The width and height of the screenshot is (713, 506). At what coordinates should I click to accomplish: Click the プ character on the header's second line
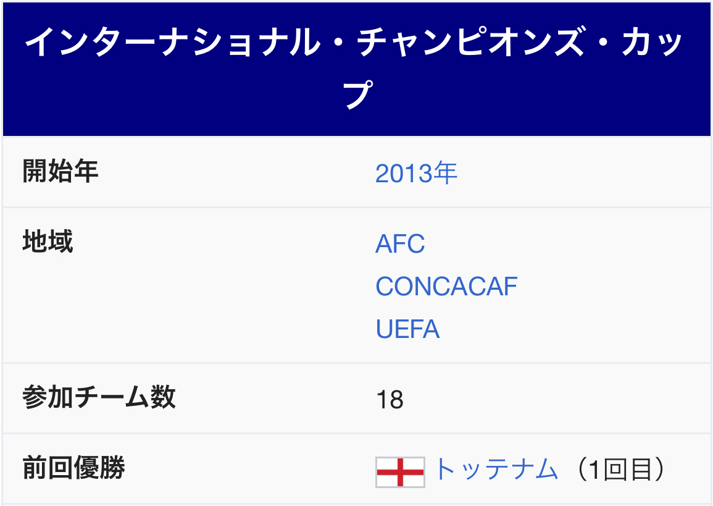[358, 94]
